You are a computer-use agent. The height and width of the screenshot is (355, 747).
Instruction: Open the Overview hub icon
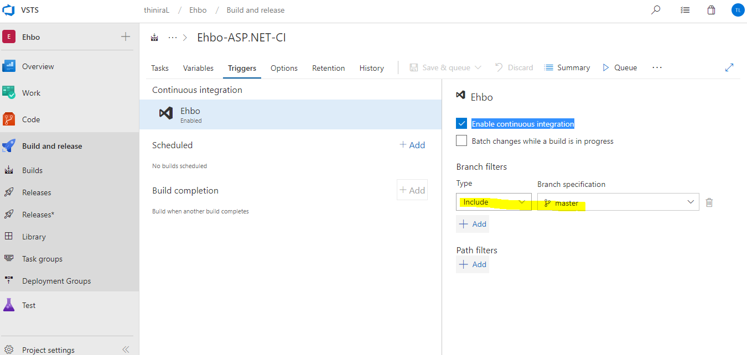coord(9,66)
